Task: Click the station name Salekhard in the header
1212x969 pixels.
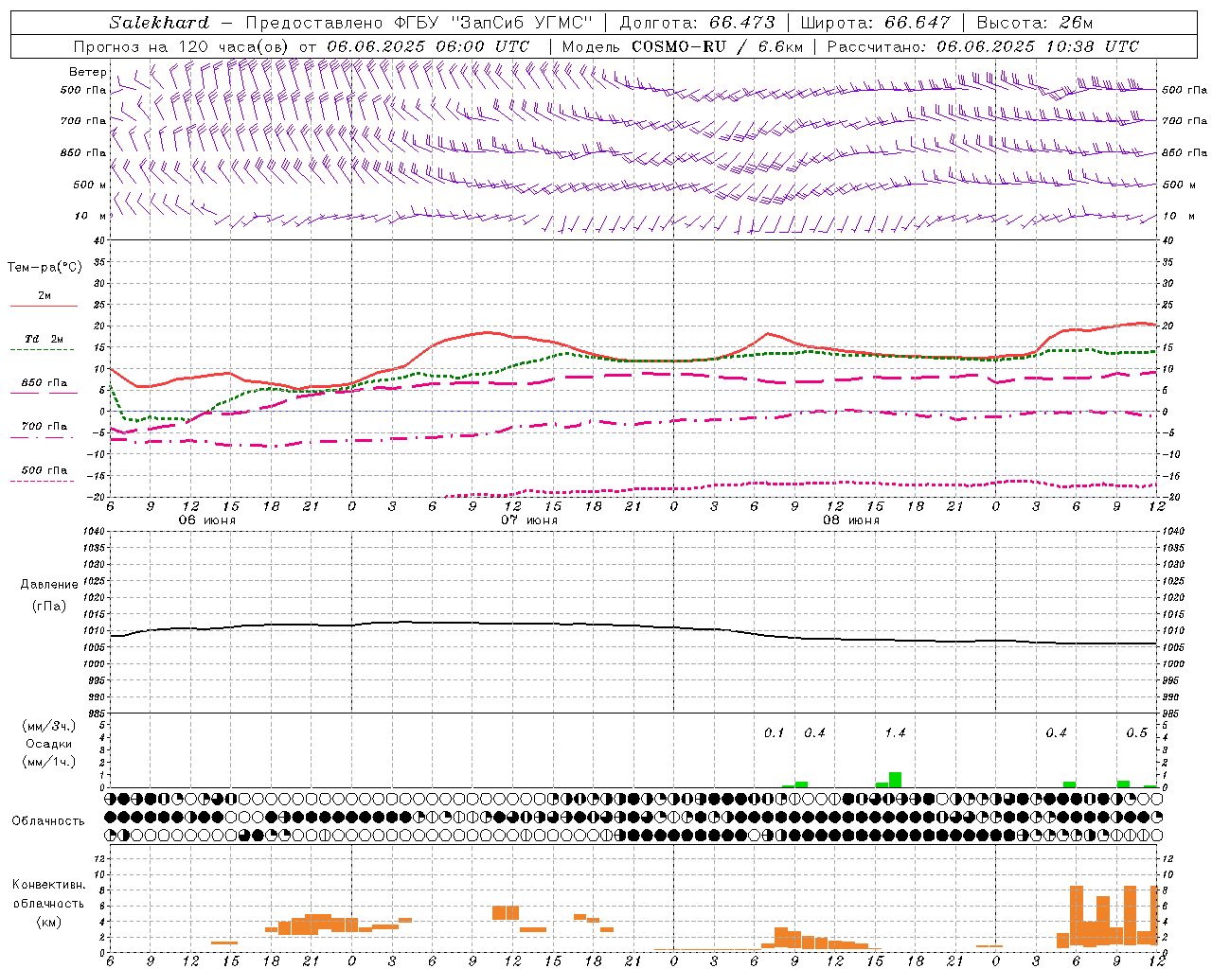Action: coord(158,23)
